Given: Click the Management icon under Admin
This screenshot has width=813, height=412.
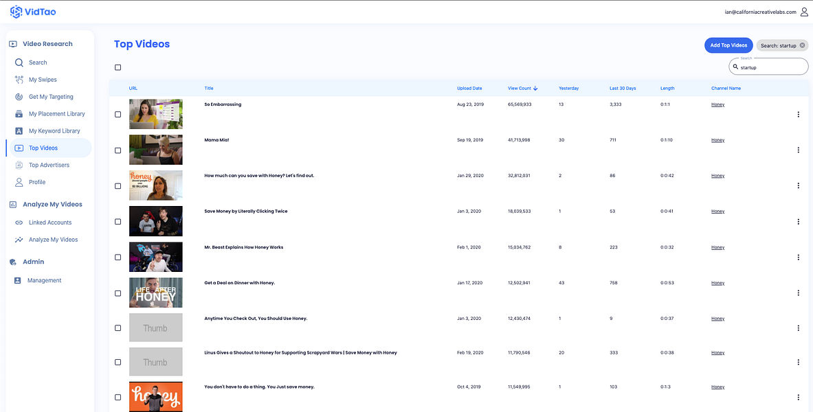Looking at the screenshot, I should click(18, 280).
